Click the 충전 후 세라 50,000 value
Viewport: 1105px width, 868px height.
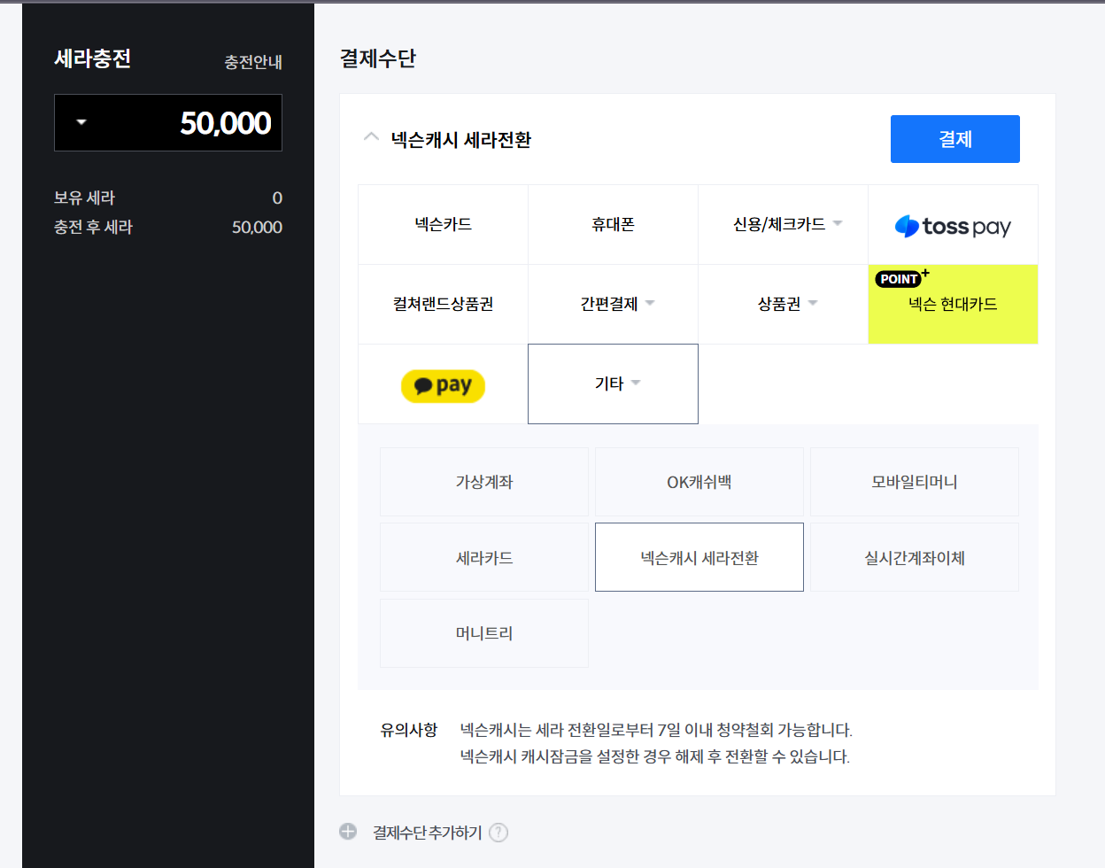click(257, 227)
